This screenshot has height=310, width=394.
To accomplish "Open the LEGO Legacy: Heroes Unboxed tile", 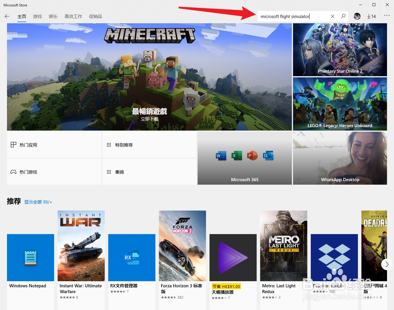I will (x=340, y=104).
